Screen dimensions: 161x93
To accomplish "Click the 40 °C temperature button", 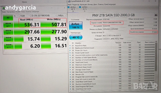I will point(76,37).
